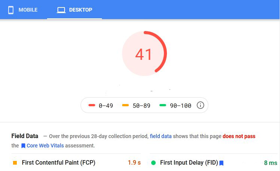
Task: Open the Core Web Vitals link
Action: click(45, 146)
